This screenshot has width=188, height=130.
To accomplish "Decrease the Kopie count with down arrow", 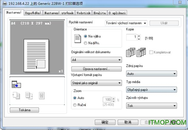I will pos(139,39).
